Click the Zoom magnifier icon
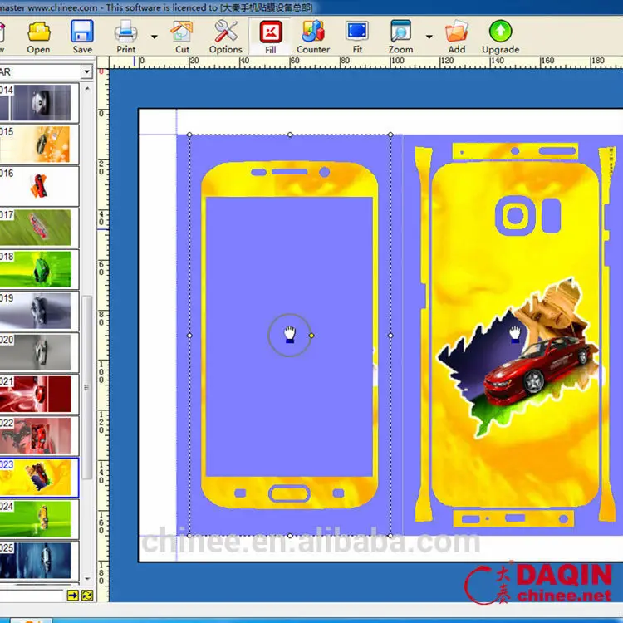The height and width of the screenshot is (623, 623). (400, 33)
